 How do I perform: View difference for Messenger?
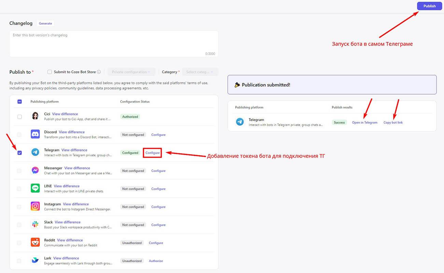(x=77, y=168)
